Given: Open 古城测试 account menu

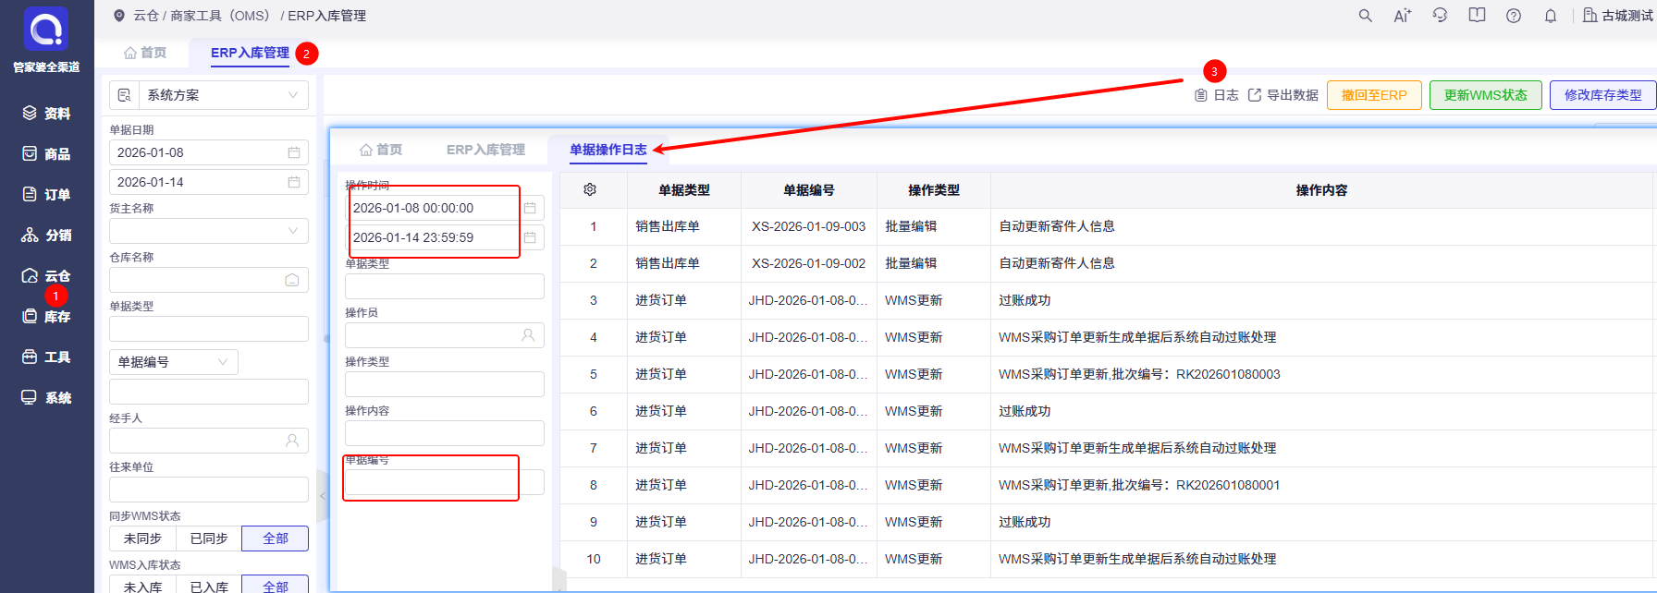Looking at the screenshot, I should [x=1617, y=16].
